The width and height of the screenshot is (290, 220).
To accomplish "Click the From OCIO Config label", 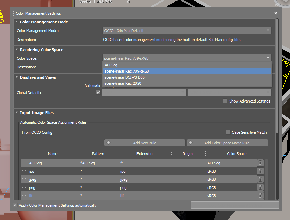I will 37,132.
